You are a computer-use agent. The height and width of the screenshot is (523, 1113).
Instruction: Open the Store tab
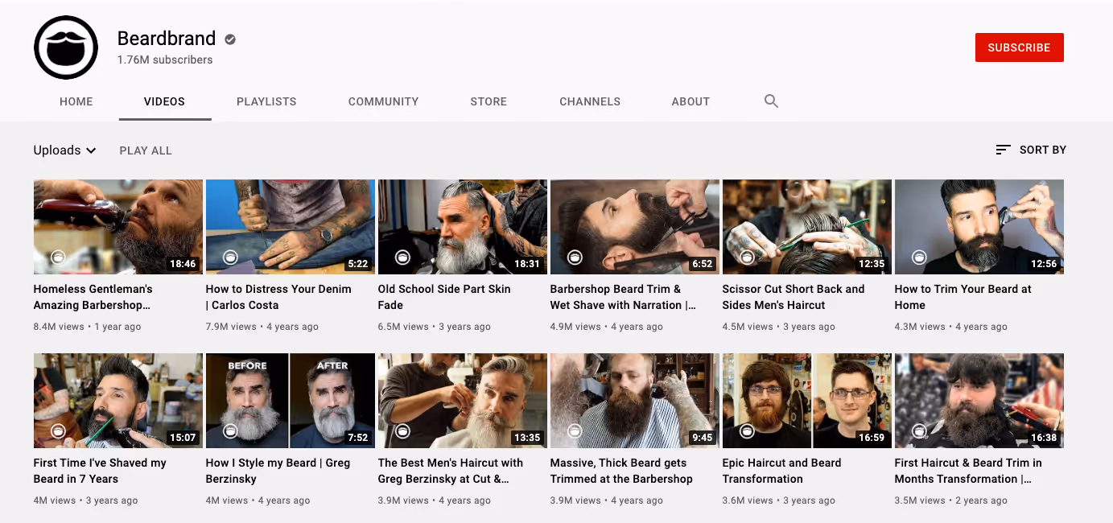(488, 101)
